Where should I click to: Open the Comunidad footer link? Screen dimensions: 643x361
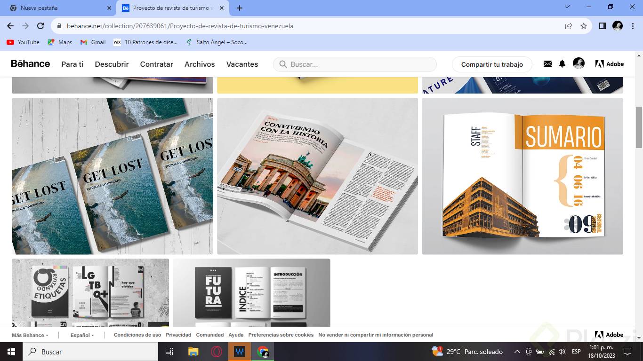point(210,335)
